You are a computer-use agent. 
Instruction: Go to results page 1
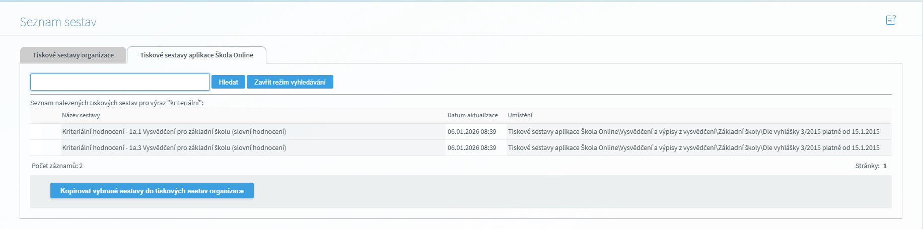coord(885,166)
